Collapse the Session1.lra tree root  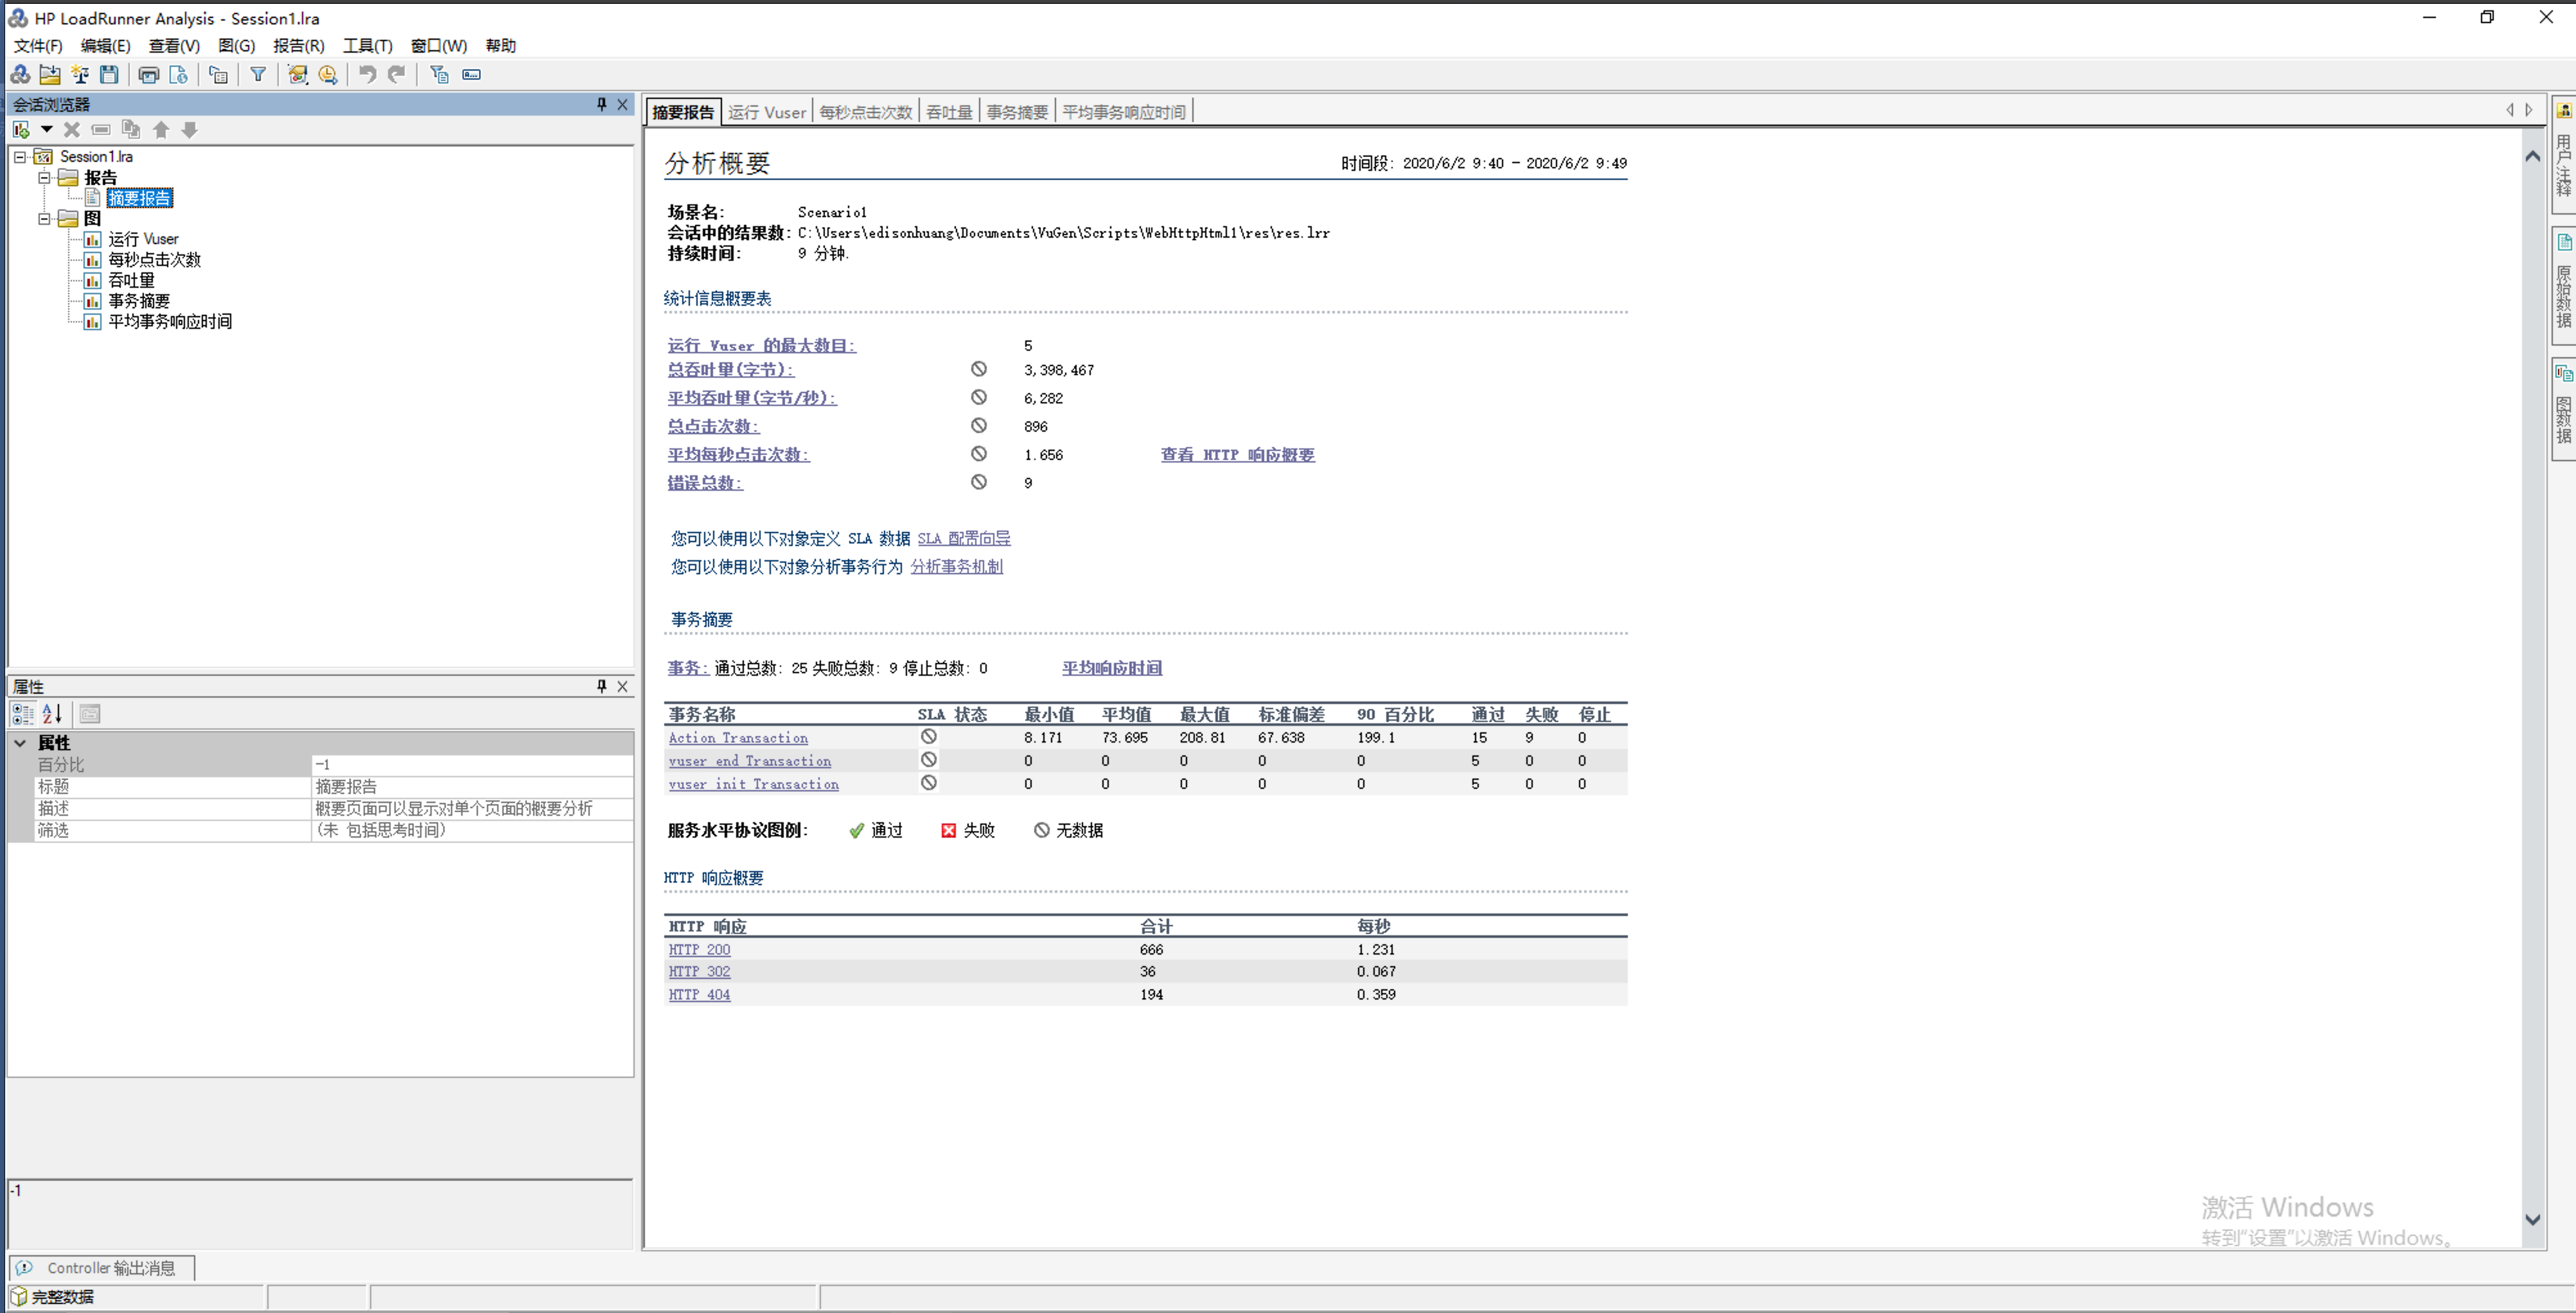tap(20, 157)
